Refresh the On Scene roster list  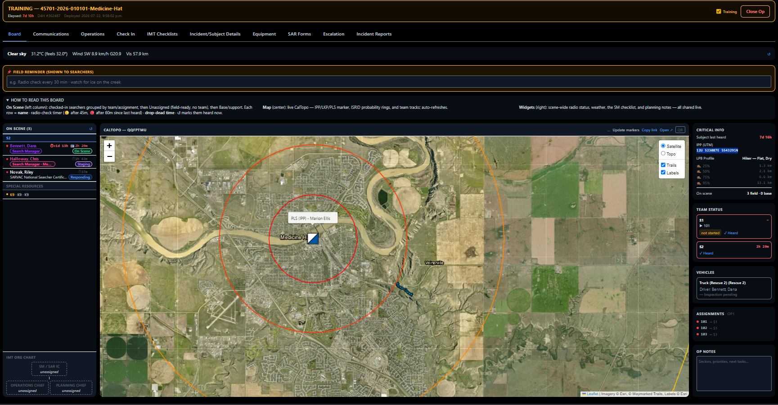point(91,129)
